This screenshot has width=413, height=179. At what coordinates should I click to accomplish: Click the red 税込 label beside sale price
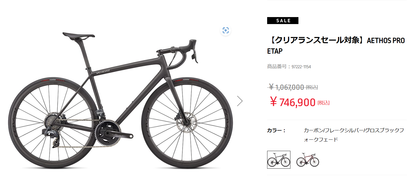pyautogui.click(x=324, y=103)
